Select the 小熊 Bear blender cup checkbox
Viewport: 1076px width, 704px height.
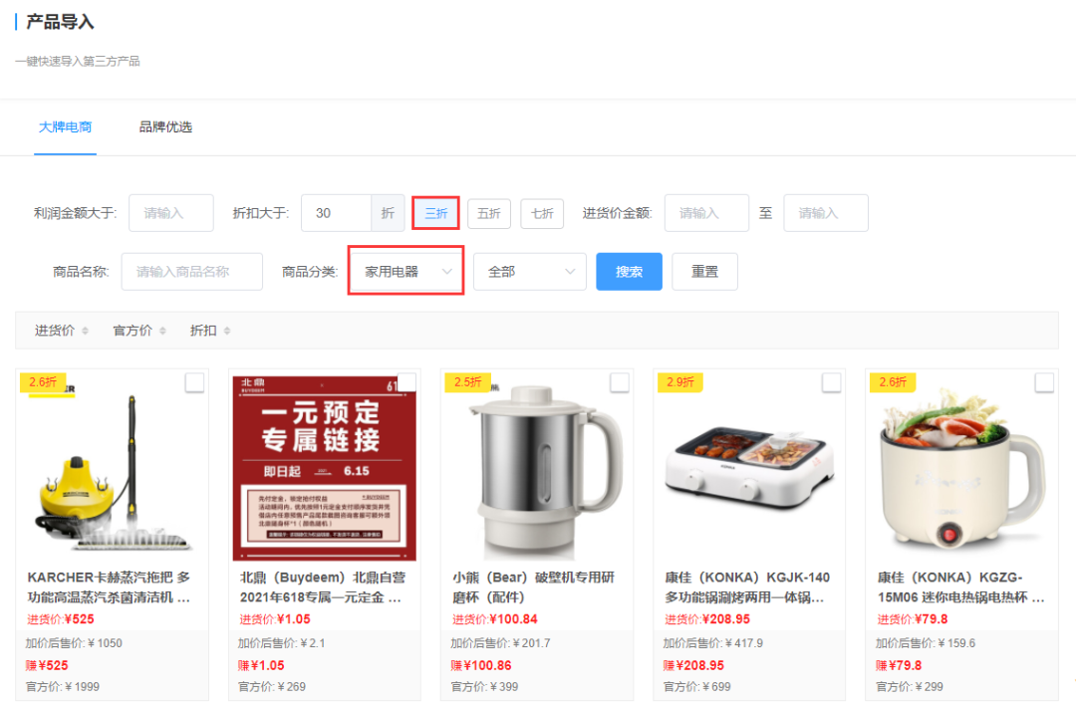[620, 383]
